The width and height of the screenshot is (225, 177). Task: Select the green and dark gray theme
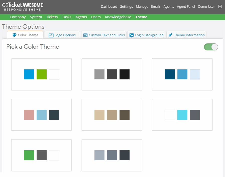pos(42,155)
